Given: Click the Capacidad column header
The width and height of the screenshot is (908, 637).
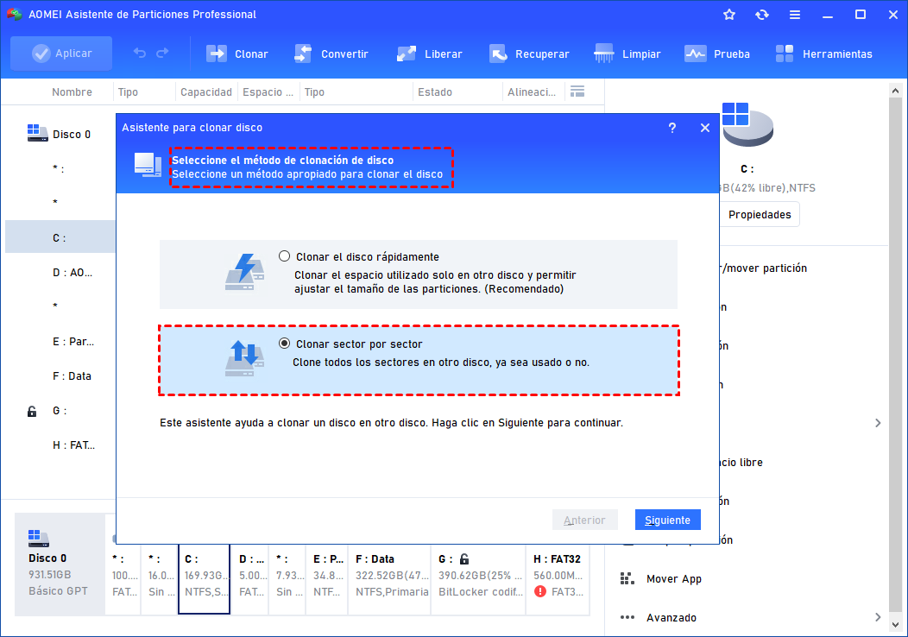Looking at the screenshot, I should [206, 92].
